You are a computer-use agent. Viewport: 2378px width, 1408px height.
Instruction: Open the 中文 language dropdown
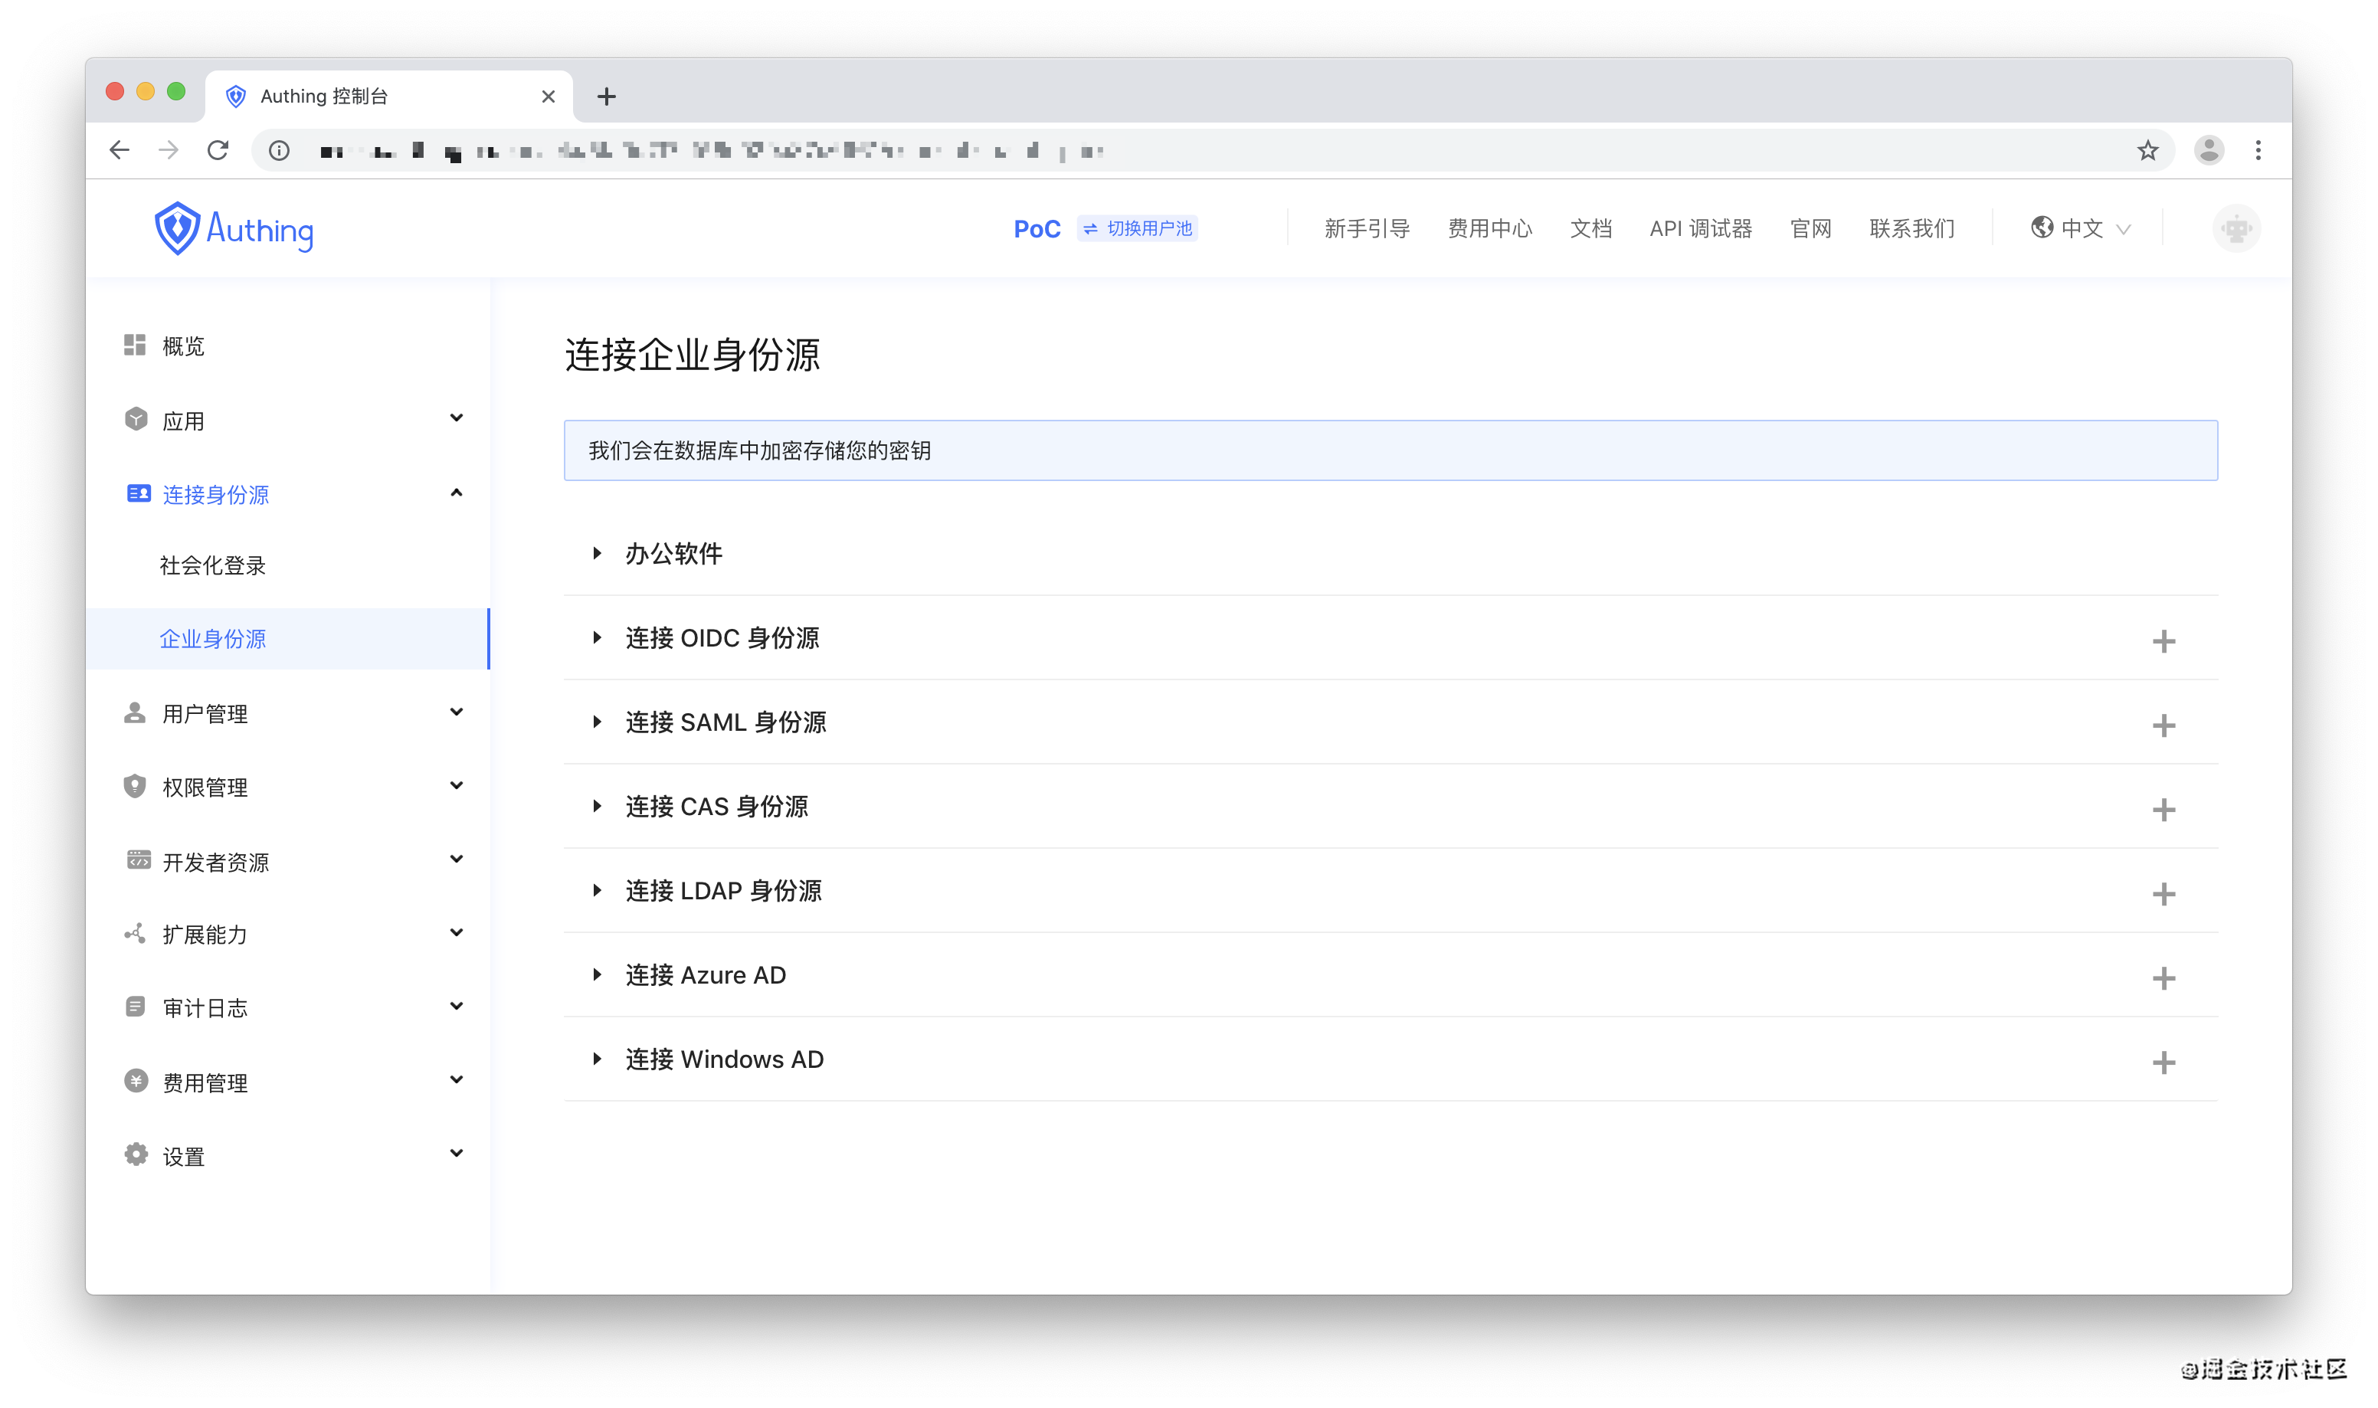2081,228
